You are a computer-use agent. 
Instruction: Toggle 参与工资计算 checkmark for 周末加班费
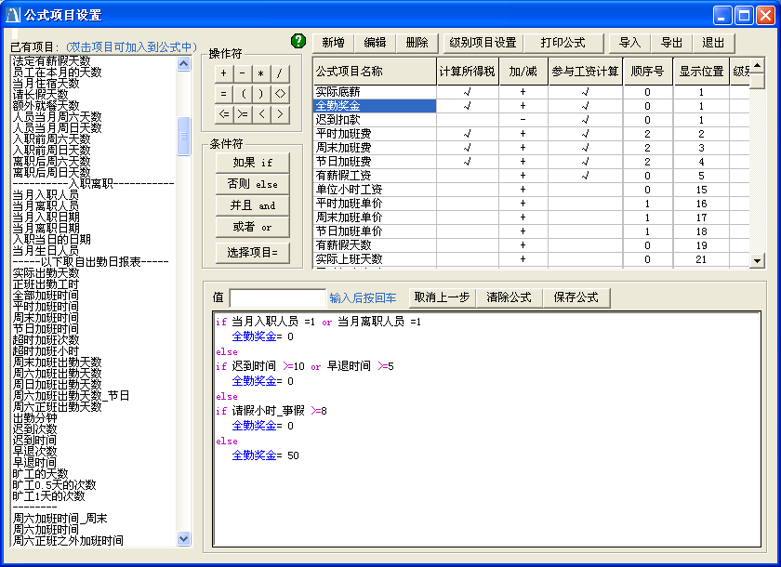point(585,148)
